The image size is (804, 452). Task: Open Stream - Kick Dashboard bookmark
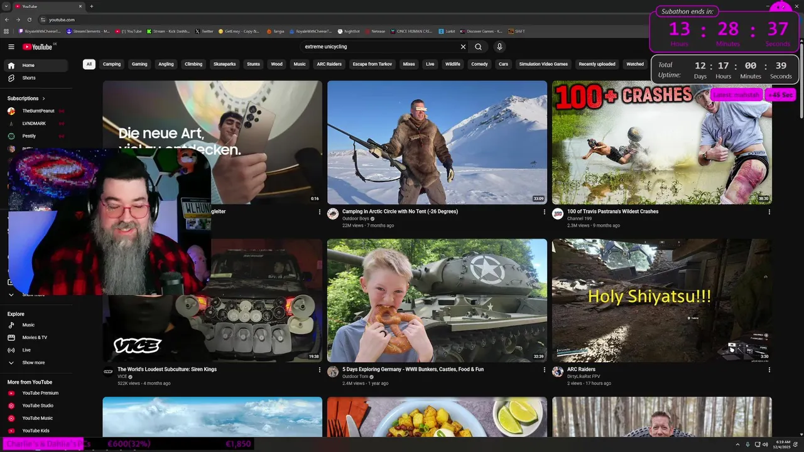click(x=168, y=31)
